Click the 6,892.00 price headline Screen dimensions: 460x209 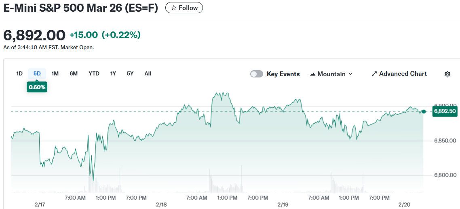click(x=34, y=35)
